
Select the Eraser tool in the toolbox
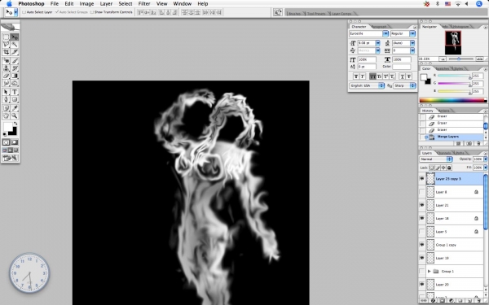coord(6,76)
